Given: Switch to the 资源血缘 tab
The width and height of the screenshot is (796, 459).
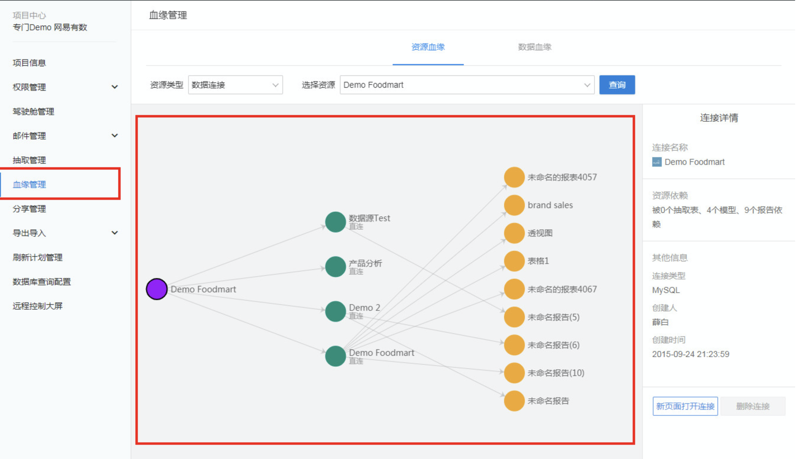Looking at the screenshot, I should (x=428, y=47).
